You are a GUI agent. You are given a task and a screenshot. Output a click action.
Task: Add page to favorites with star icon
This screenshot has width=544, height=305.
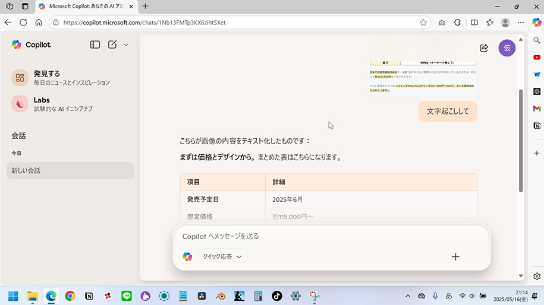423,23
